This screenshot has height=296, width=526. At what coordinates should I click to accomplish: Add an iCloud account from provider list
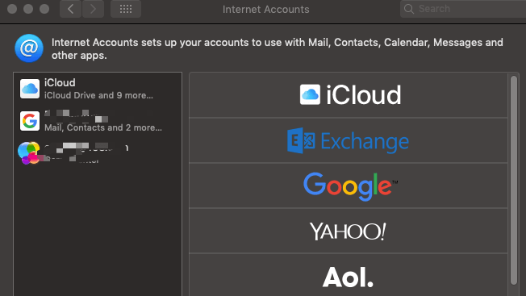tap(349, 95)
